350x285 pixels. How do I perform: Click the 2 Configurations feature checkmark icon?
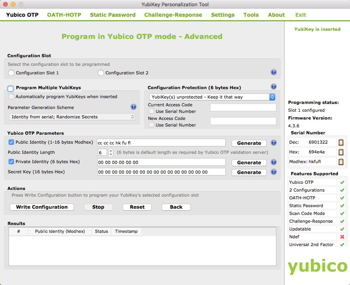coord(342,190)
